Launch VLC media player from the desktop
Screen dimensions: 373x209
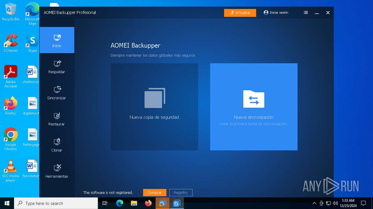(11, 171)
